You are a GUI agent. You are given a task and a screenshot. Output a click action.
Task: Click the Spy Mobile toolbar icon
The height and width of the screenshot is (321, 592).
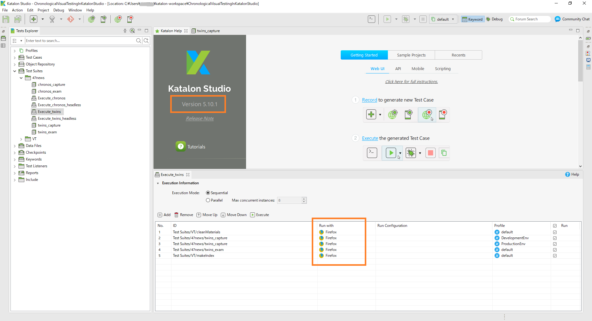[x=104, y=19]
